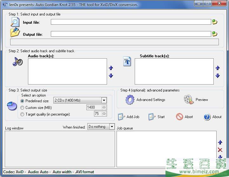229x177 pixels.
Task: Move audio track down with the blue arrow
Action: click(x=111, y=76)
